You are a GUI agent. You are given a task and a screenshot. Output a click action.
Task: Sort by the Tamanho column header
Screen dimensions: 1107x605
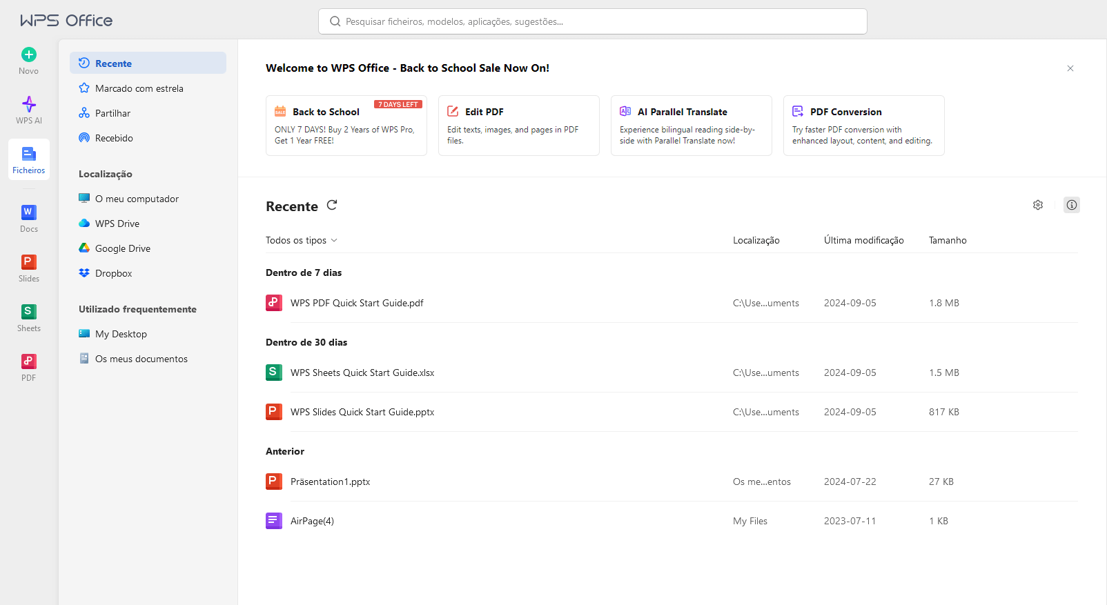[948, 240]
